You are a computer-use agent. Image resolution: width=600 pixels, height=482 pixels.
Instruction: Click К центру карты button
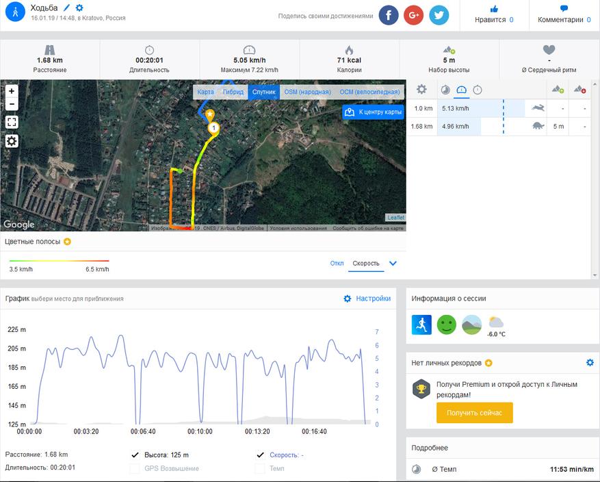373,112
